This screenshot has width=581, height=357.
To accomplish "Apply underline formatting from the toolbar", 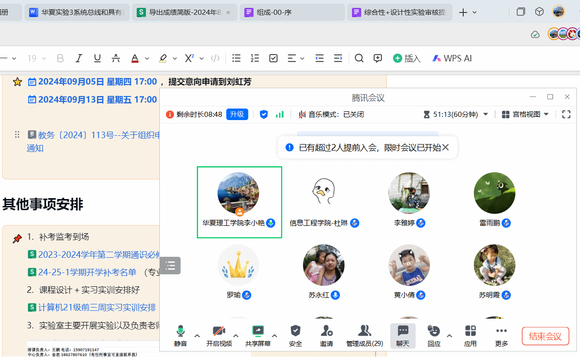I will click(x=97, y=58).
